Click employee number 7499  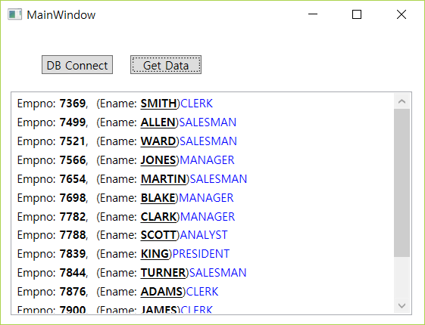73,122
